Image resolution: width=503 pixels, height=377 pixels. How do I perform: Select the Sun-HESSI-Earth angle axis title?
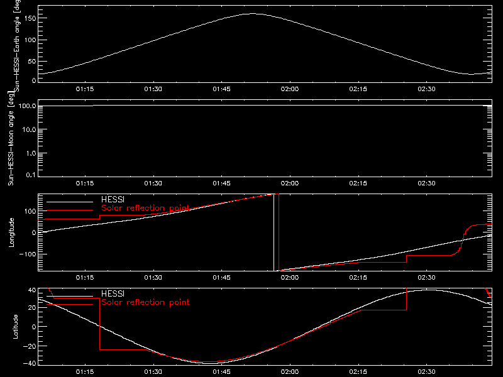click(17, 46)
